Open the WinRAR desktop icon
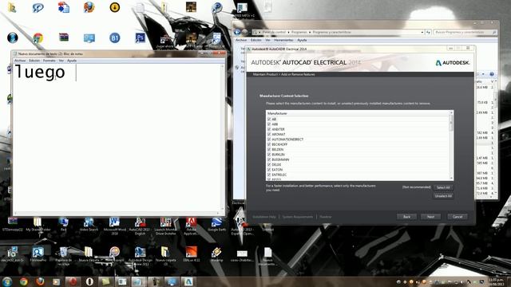The height and width of the screenshot is (287, 511). coord(64,37)
